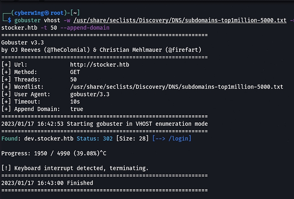Click the 10s timeout value

tap(76, 101)
